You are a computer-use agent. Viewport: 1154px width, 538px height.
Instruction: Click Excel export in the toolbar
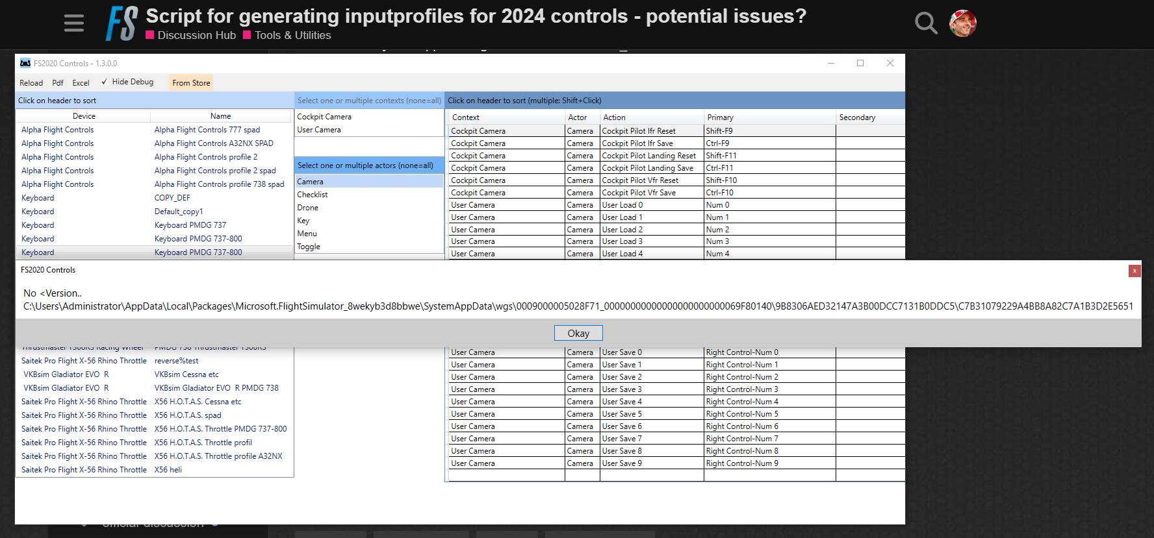tap(81, 82)
